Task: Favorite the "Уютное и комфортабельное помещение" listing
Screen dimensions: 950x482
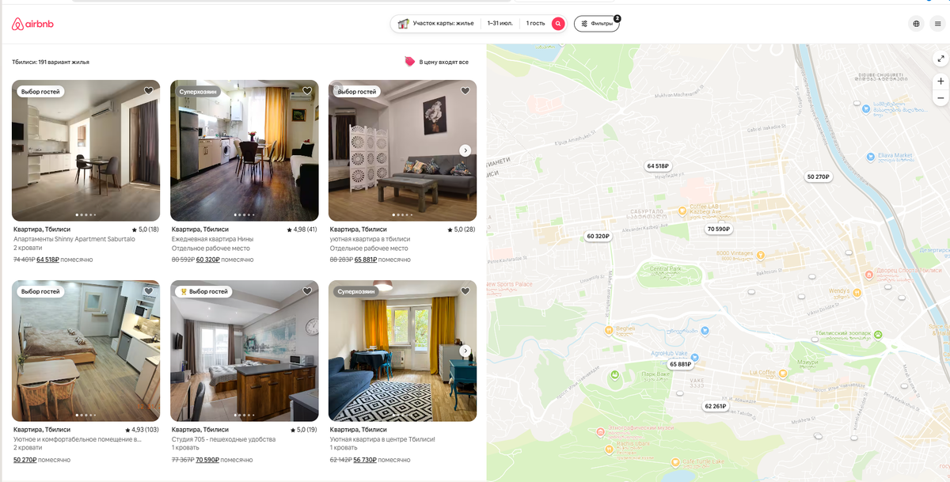Action: pos(149,291)
